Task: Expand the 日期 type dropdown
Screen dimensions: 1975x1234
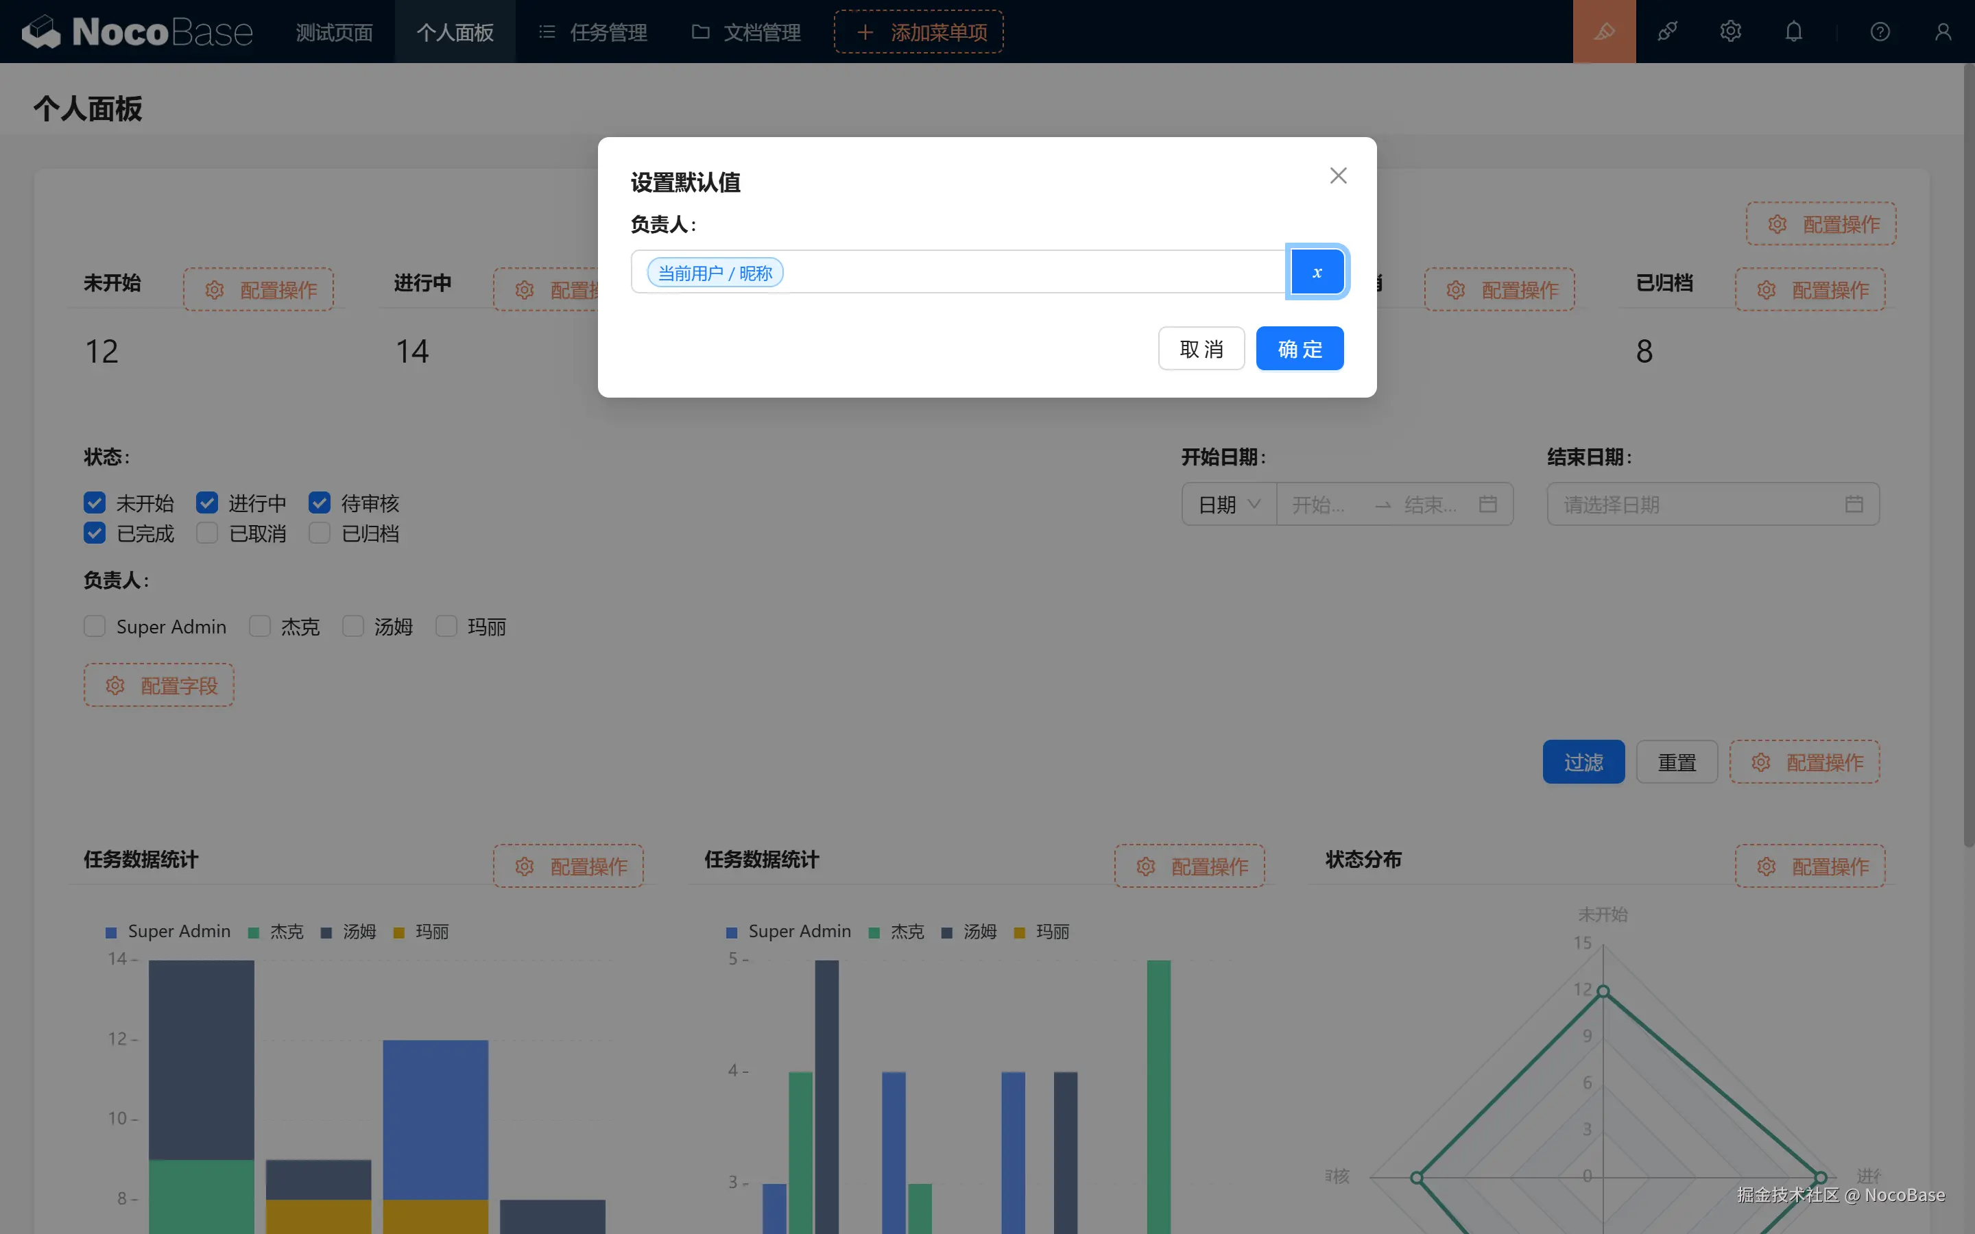Action: click(x=1228, y=505)
